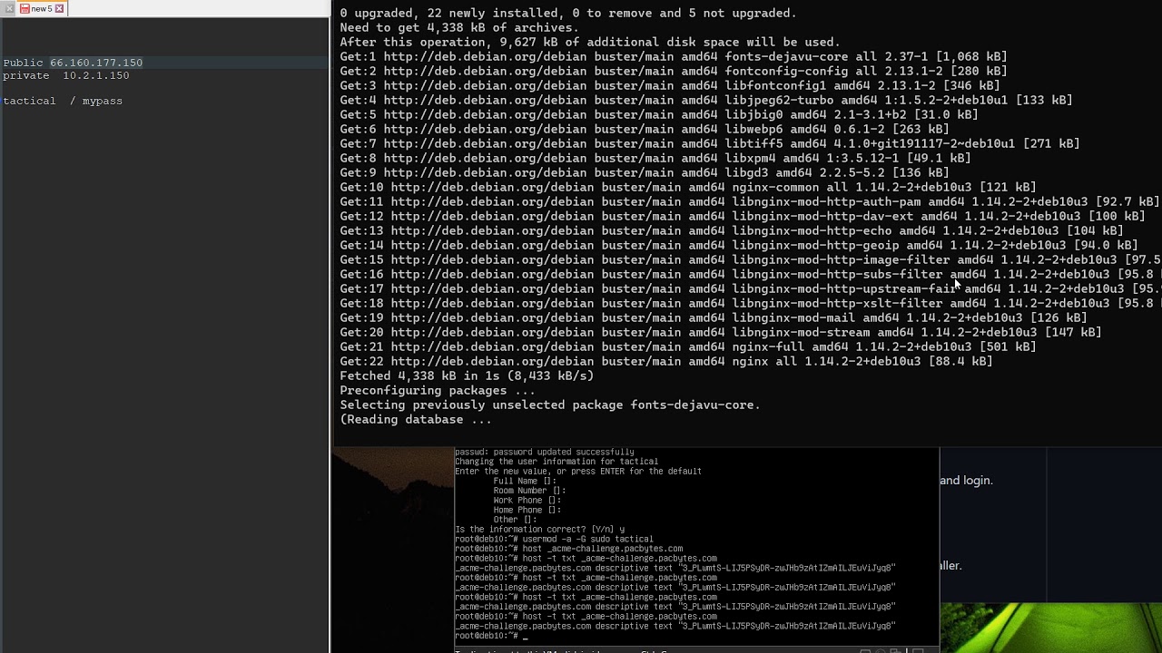
Task: Click the '0 upgraded, 22 newly installed' line
Action: [568, 13]
